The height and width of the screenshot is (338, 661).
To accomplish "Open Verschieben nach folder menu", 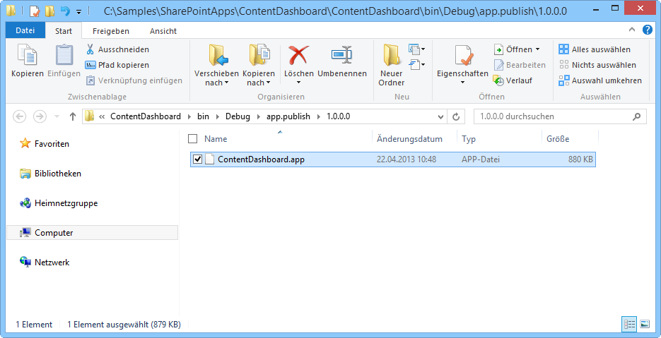I will click(216, 65).
